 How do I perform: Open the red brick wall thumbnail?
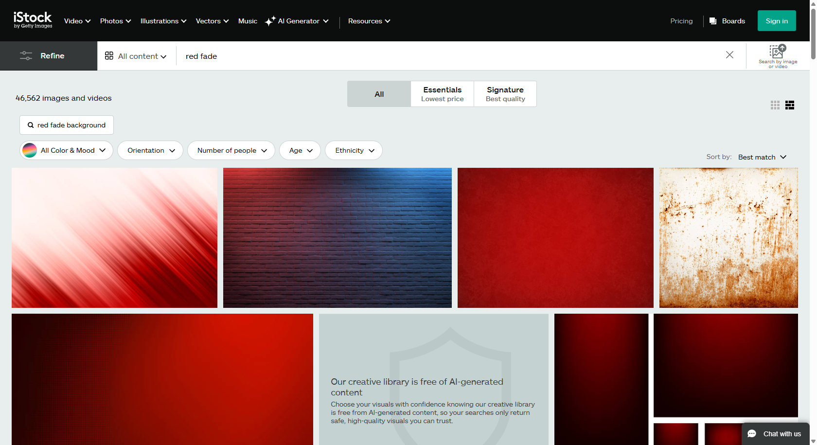click(337, 237)
